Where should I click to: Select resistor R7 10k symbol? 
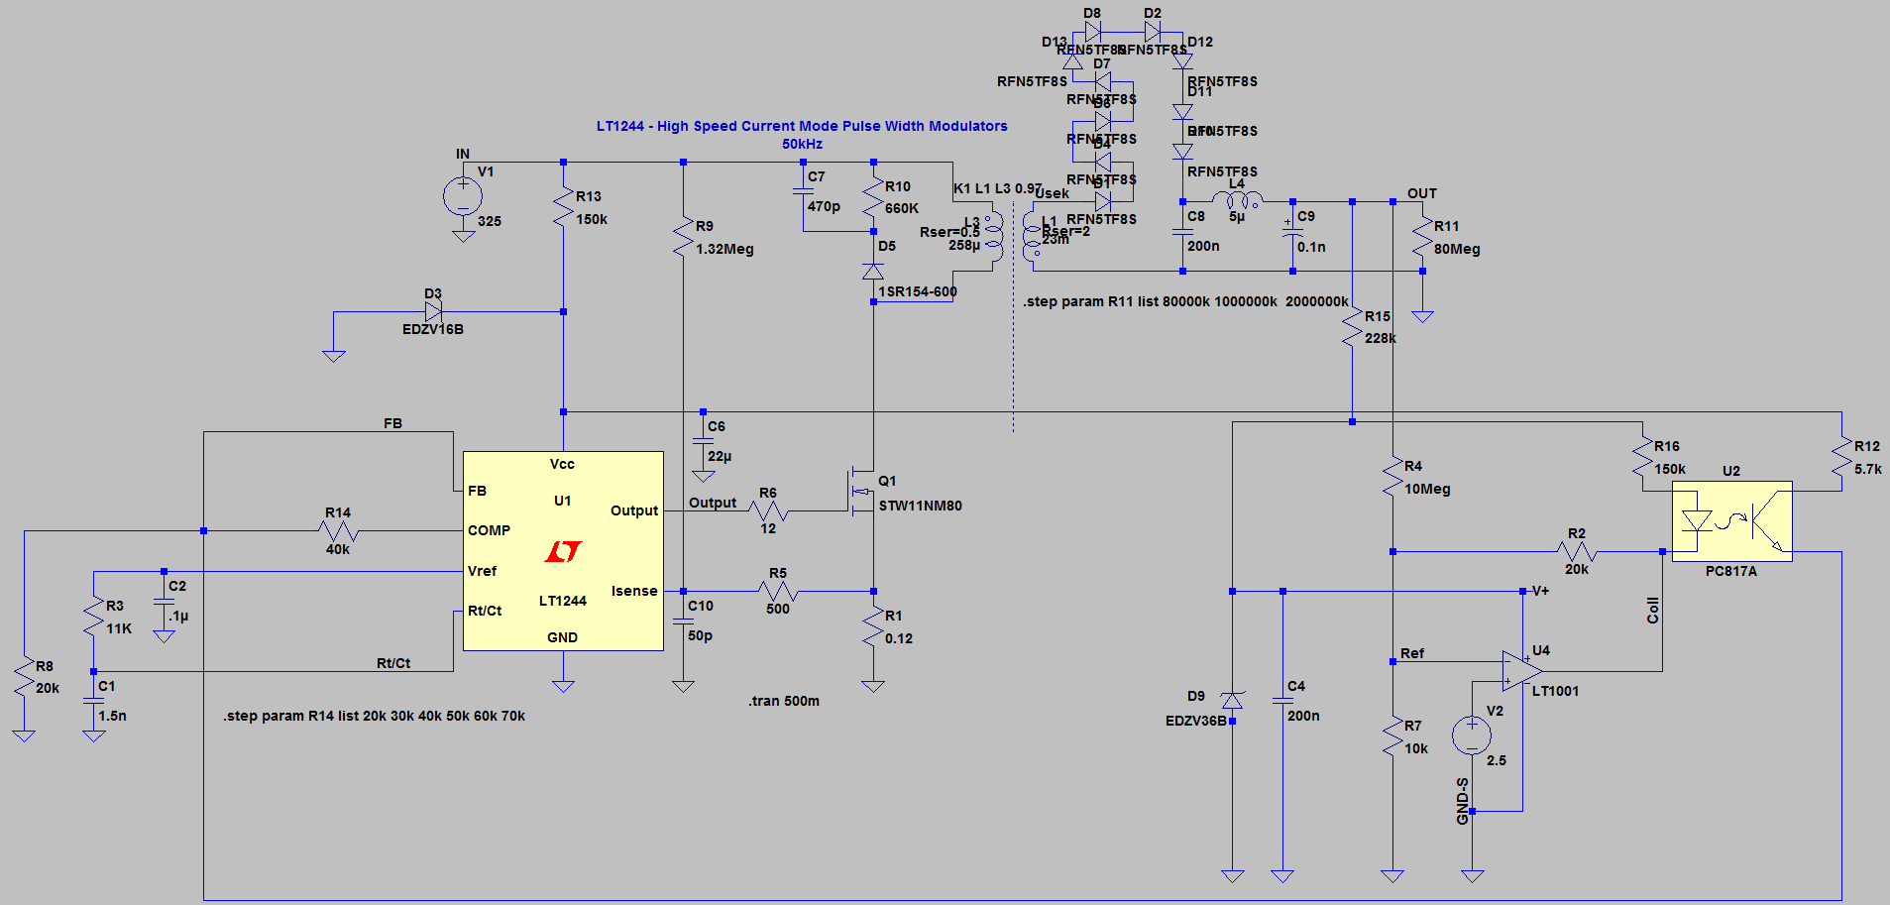[1392, 736]
